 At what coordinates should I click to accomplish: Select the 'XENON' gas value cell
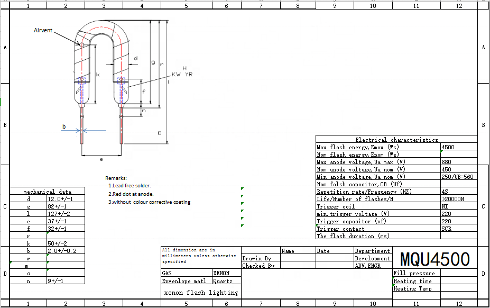(x=227, y=273)
